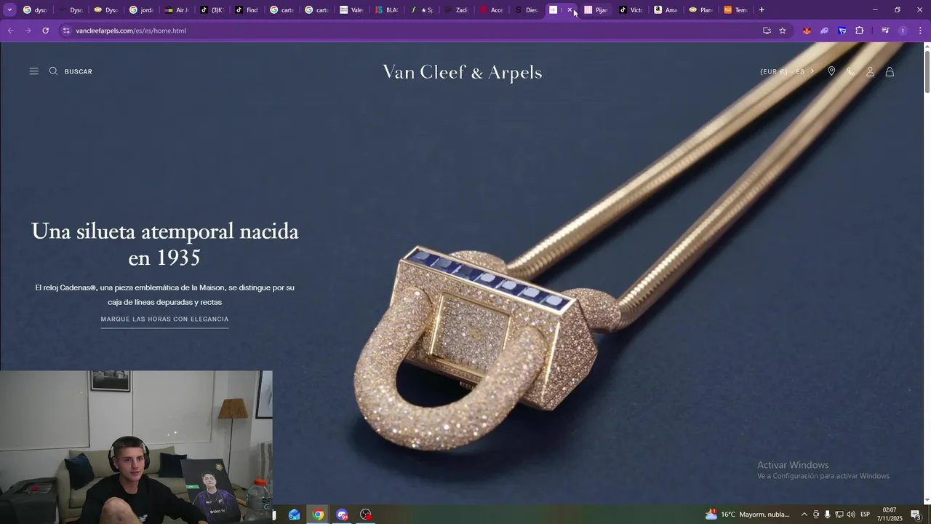Open the Chrome profile avatar

(903, 31)
